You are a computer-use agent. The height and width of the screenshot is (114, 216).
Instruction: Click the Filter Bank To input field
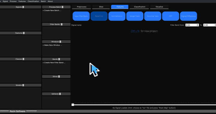point(208,25)
